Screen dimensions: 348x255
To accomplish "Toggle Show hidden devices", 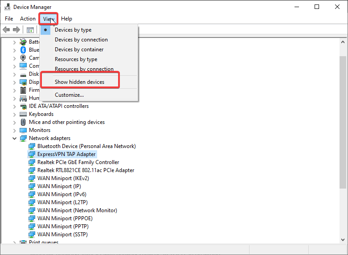I will [89, 82].
